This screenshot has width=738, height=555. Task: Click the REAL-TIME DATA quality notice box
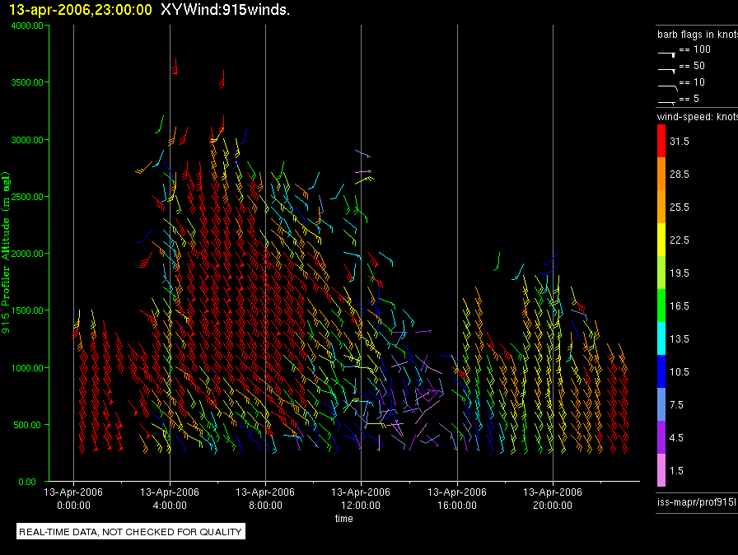(131, 531)
